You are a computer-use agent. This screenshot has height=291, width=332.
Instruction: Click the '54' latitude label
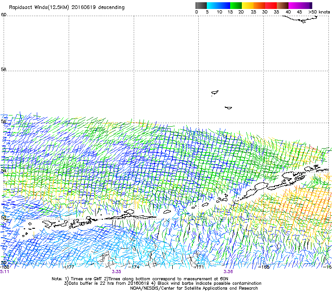point(4,171)
